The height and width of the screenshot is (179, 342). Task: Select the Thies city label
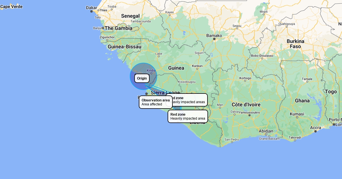(103, 10)
